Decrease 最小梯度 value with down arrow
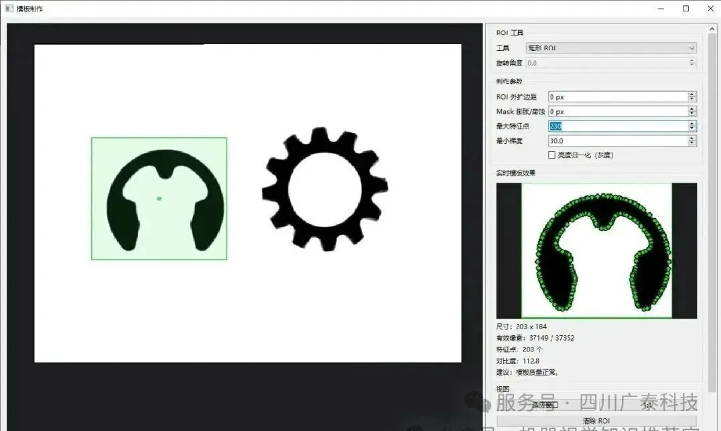 point(692,143)
